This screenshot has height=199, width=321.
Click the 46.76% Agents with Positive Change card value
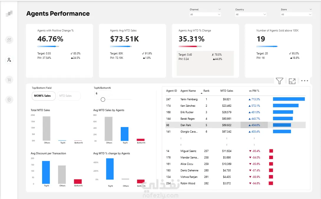tap(50, 39)
